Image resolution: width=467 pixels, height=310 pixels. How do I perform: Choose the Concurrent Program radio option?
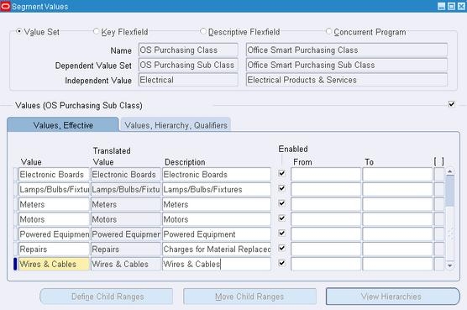tap(328, 31)
